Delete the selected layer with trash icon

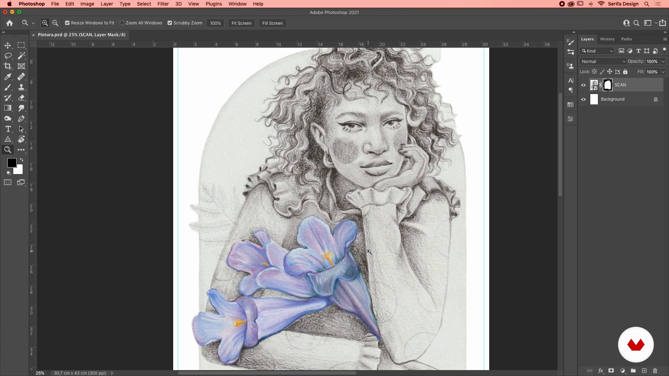655,371
